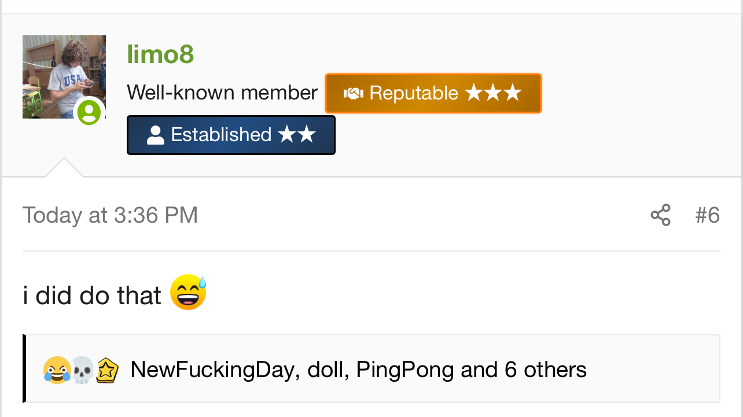Click the green online status indicator on the avatar

point(89,112)
